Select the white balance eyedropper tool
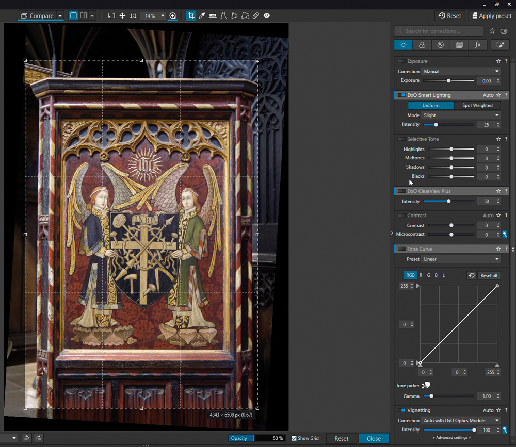516x447 pixels. [x=202, y=15]
